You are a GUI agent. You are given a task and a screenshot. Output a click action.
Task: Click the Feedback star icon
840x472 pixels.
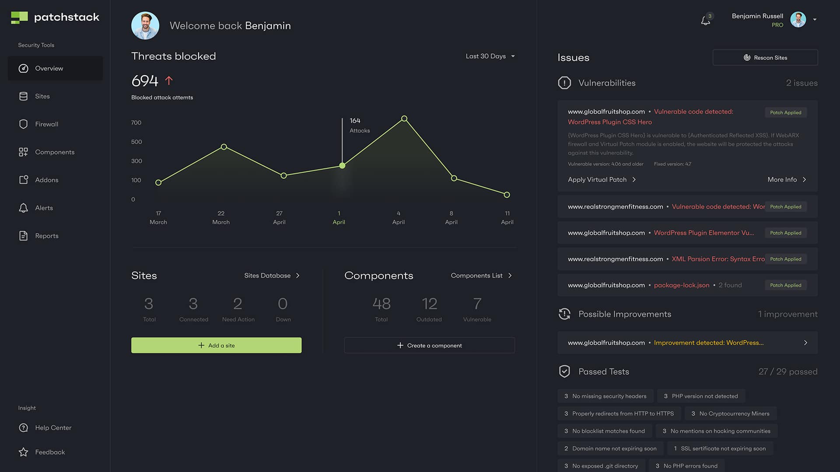point(24,452)
